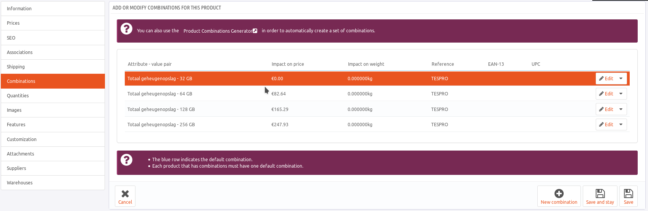Go to the Images tab
Screen dimensions: 648x211
click(x=53, y=110)
